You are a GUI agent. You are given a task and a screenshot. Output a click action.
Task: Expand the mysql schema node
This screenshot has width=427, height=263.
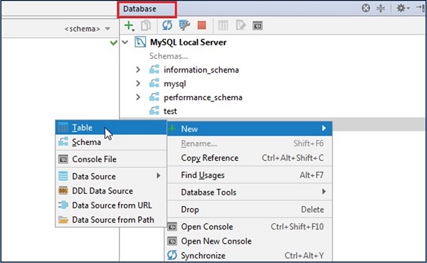138,83
